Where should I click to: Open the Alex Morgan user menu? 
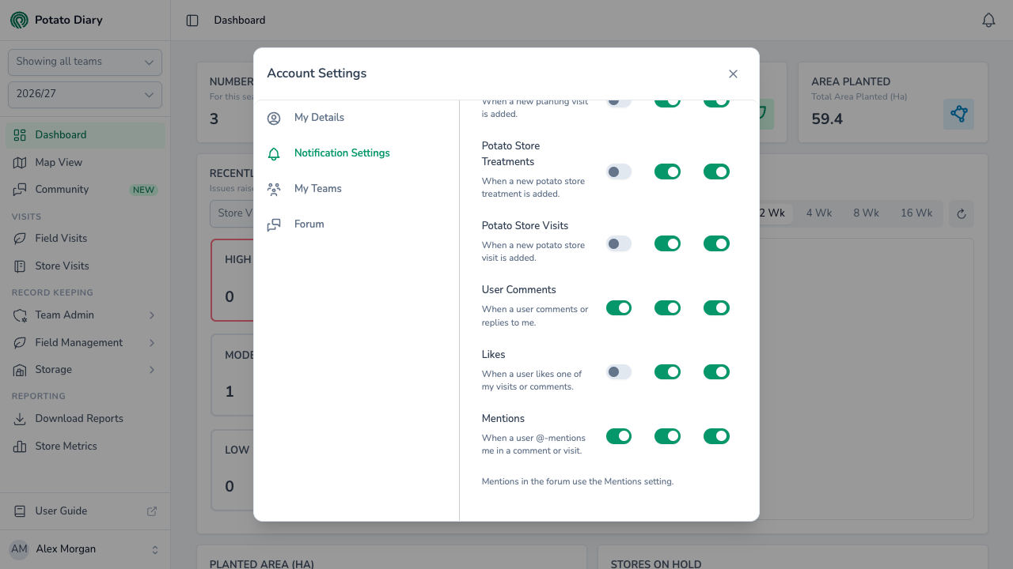coord(85,549)
